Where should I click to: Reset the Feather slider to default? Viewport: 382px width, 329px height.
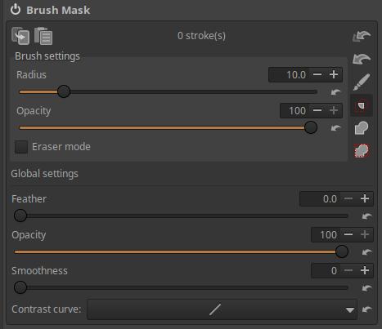point(366,216)
